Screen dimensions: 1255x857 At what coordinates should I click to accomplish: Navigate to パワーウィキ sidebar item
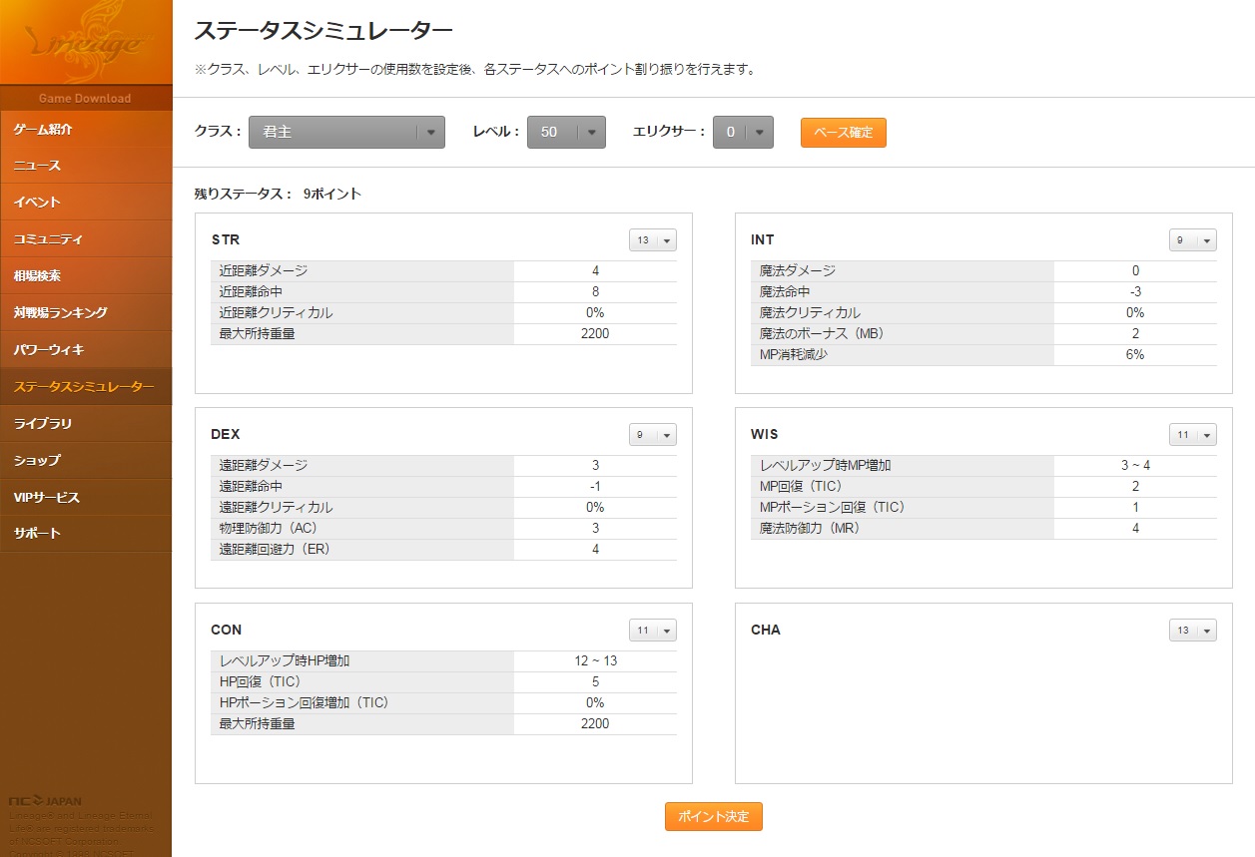click(85, 349)
